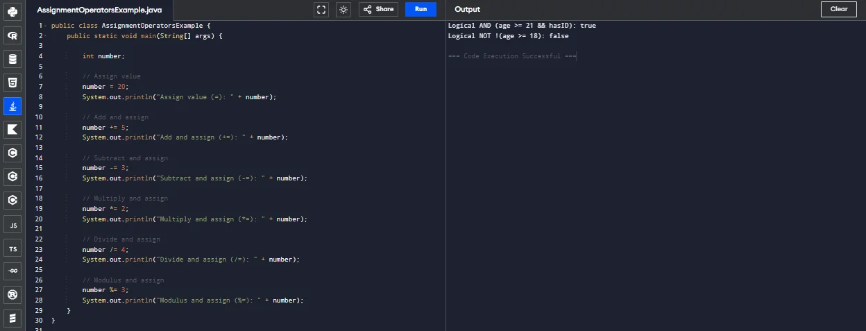Click the '// Divide and assign' comment

(x=121, y=239)
